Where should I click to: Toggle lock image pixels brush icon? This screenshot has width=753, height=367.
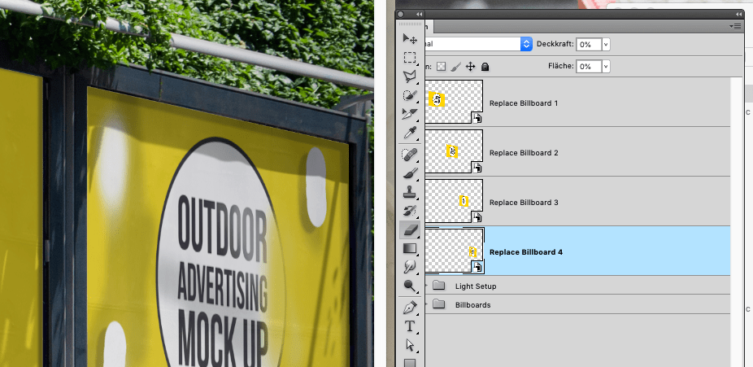pos(455,66)
